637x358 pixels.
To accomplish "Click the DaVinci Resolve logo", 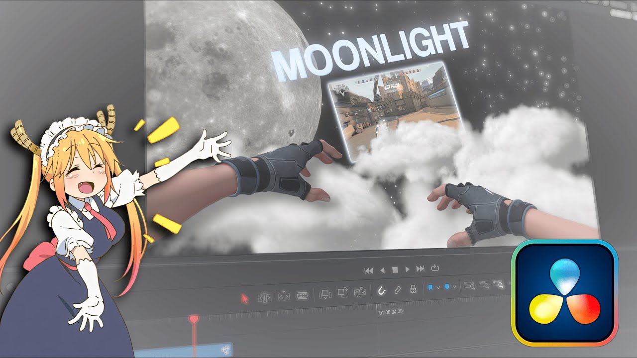I will tap(565, 293).
